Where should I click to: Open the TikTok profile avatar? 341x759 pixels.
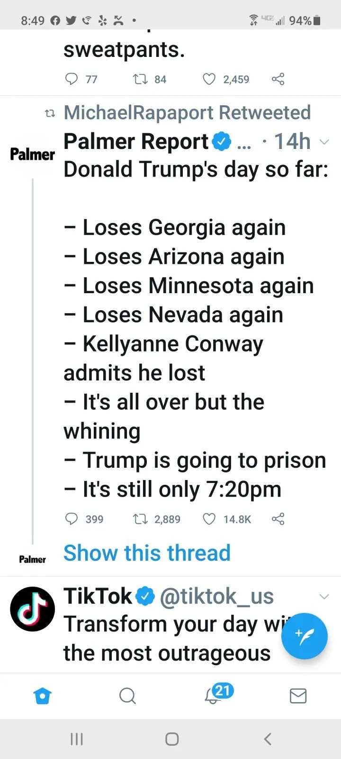pyautogui.click(x=32, y=609)
